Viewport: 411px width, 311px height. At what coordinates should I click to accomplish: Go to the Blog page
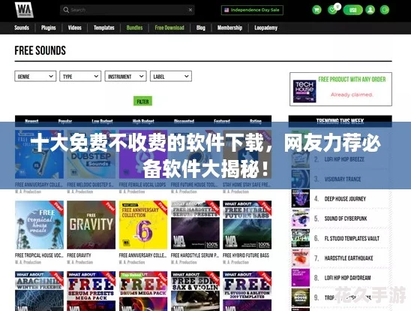coord(201,28)
